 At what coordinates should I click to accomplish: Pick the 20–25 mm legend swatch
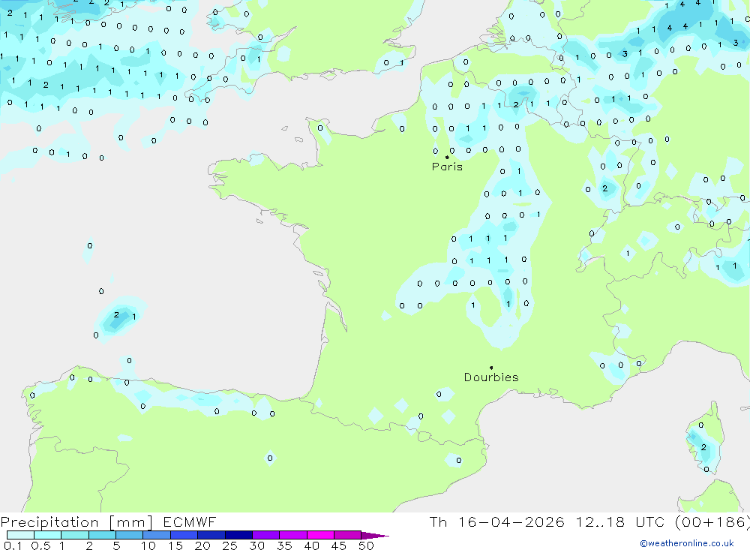coord(211,535)
